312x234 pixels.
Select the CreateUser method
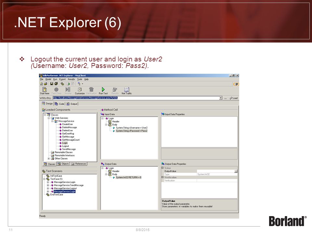coord(67,124)
